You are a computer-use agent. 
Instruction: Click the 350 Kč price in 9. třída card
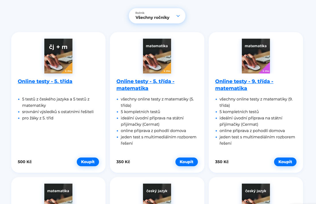[x=222, y=162]
